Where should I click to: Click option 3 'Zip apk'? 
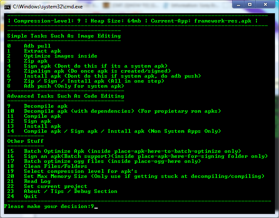pos(28,61)
